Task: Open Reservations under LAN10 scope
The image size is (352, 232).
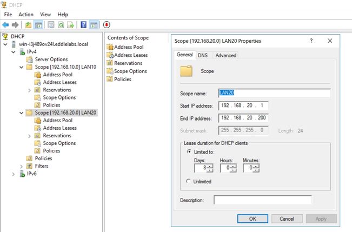Action: point(57,90)
